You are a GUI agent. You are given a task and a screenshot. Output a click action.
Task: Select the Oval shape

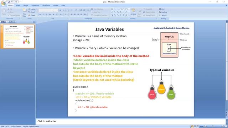tap(124, 9)
